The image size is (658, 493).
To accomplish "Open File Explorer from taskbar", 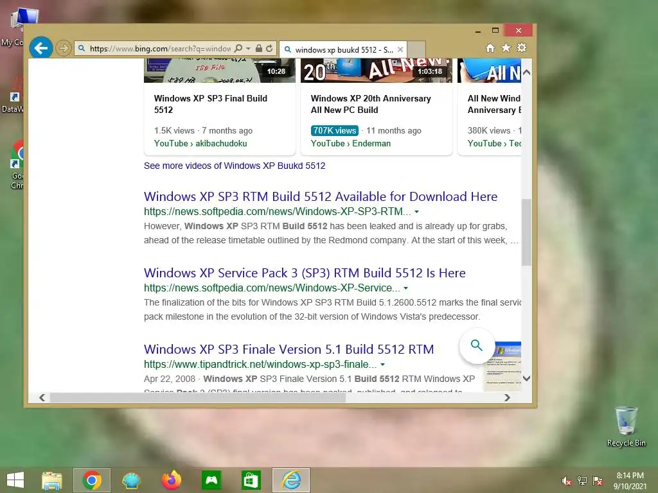I will [52, 480].
